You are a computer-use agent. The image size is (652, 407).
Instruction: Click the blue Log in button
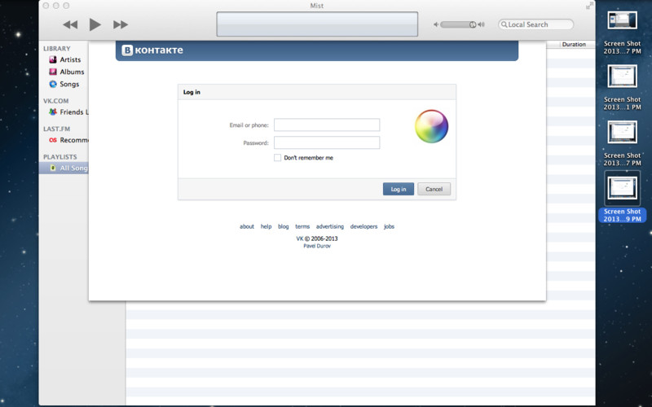(x=399, y=189)
